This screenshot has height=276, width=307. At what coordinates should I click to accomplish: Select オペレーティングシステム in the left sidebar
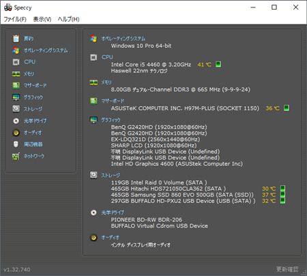(x=46, y=51)
